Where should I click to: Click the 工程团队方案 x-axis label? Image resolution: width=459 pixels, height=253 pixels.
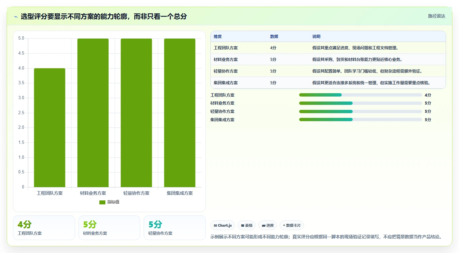(x=50, y=193)
